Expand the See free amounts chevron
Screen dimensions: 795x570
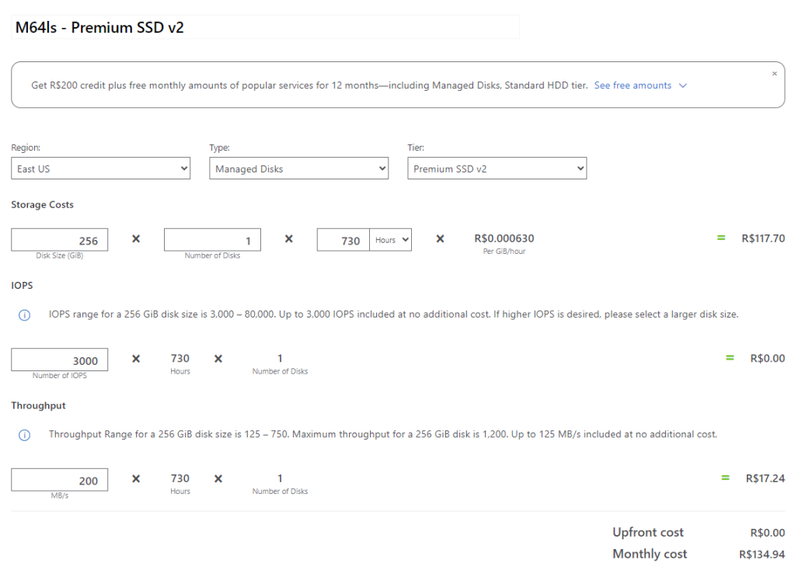point(683,85)
